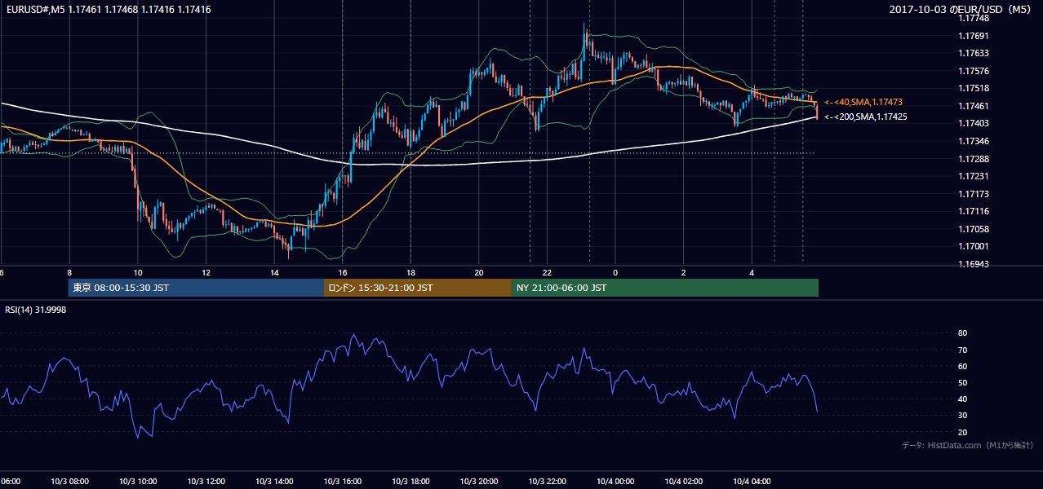Click the 10/4 02:00 time label
The width and height of the screenshot is (1043, 489).
pyautogui.click(x=683, y=481)
